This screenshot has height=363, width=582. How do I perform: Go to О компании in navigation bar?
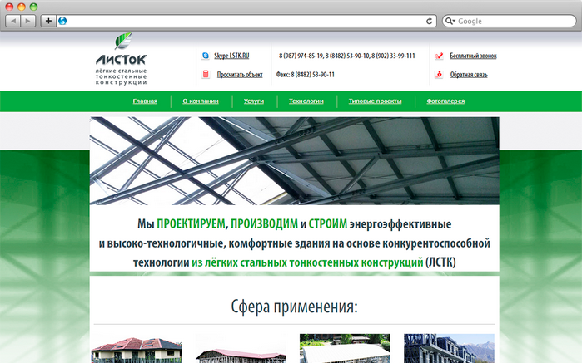[x=201, y=101]
